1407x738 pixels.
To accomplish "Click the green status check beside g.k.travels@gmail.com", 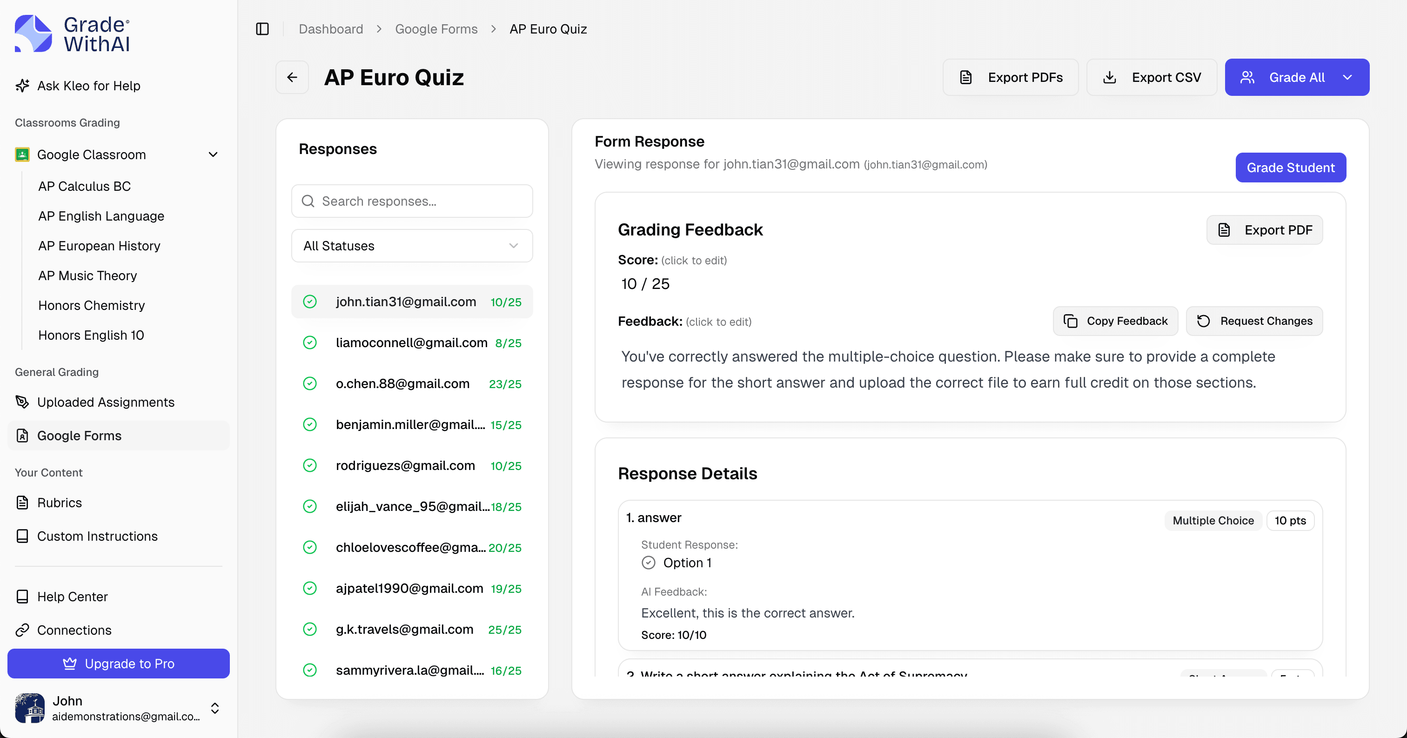I will click(310, 629).
